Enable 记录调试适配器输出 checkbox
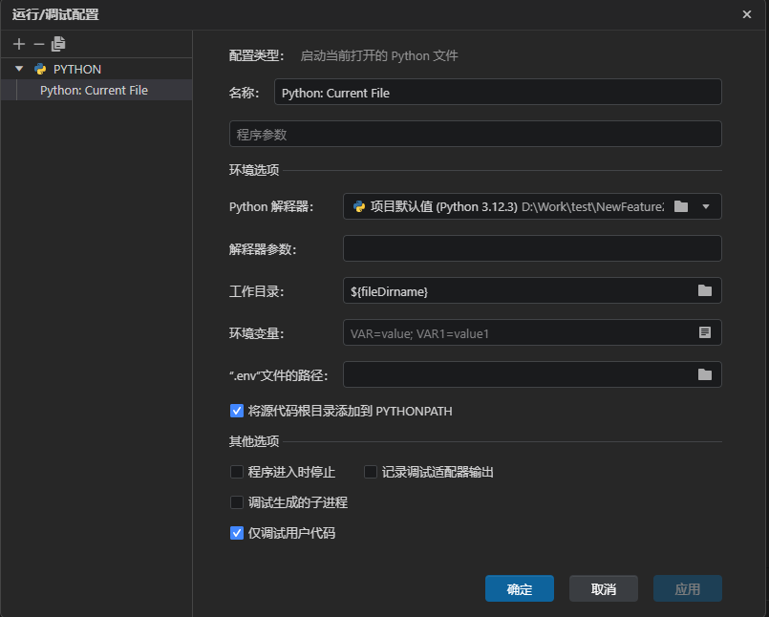The image size is (769, 617). [371, 472]
